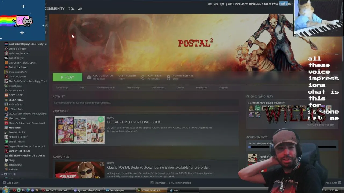Open Downloads 2 of 2 Items Complete
344x193 pixels.
coord(173,183)
